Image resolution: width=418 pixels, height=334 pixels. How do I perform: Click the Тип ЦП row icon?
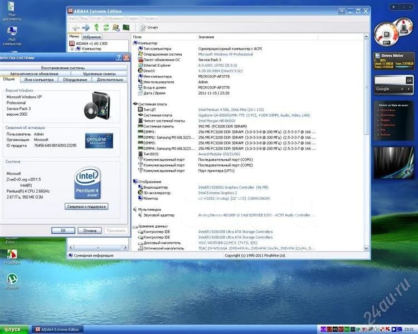coord(140,110)
